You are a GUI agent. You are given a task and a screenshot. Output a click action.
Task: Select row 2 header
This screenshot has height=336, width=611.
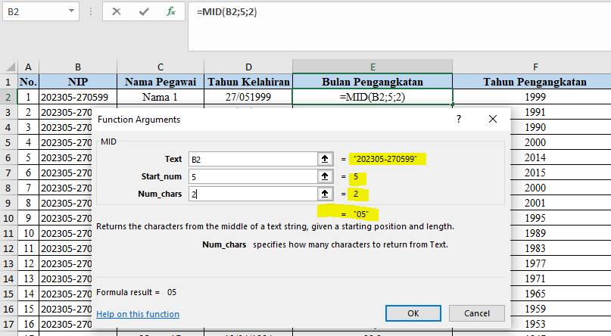tap(8, 97)
